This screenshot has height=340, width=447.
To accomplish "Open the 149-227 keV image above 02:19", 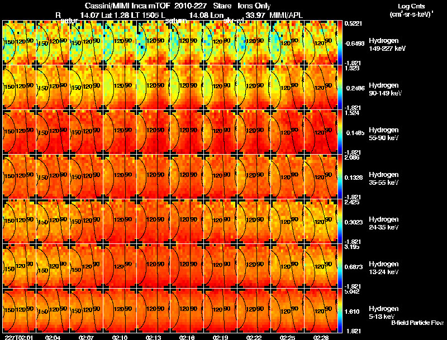I will [220, 43].
